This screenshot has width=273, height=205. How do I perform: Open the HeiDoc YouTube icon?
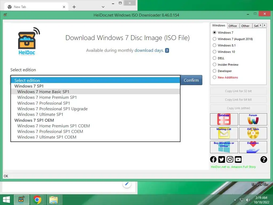click(x=238, y=159)
